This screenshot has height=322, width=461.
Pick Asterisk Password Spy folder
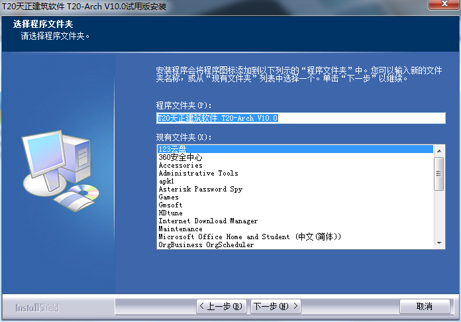[x=295, y=189]
